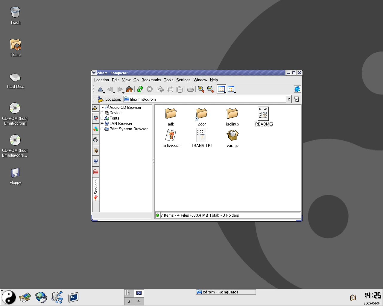Viewport: 383px width, 306px height.
Task: Select the TRANS.TBL file
Action: [202, 138]
